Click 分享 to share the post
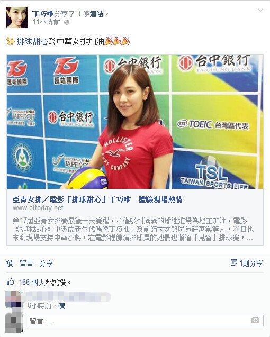This screenshot has width=270, height=337. click(46, 263)
